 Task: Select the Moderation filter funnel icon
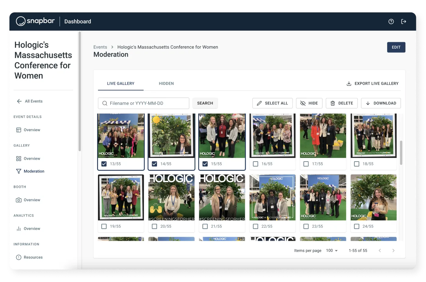coord(19,171)
